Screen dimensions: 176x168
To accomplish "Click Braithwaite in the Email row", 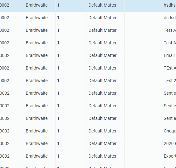I will point(37,55).
